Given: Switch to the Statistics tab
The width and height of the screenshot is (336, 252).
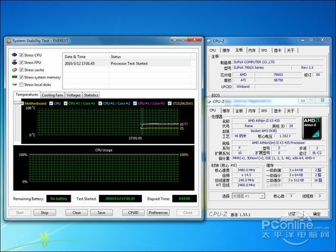Looking at the screenshot, I should [91, 95].
